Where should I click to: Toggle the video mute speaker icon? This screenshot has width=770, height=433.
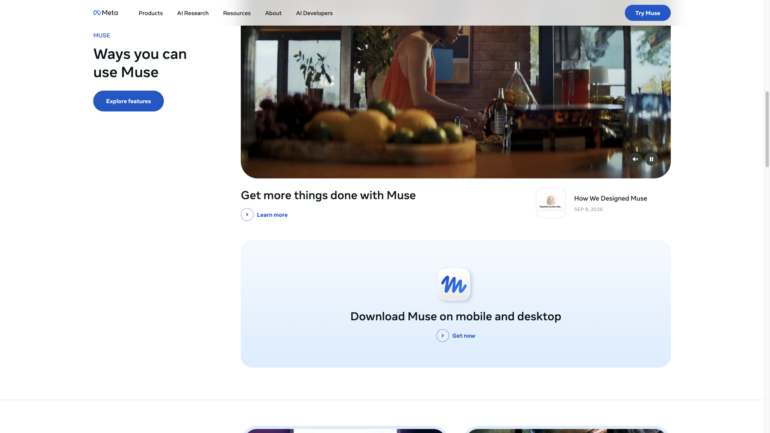(x=635, y=159)
